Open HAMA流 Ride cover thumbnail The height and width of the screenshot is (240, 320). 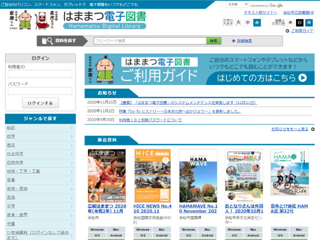coord(289,172)
